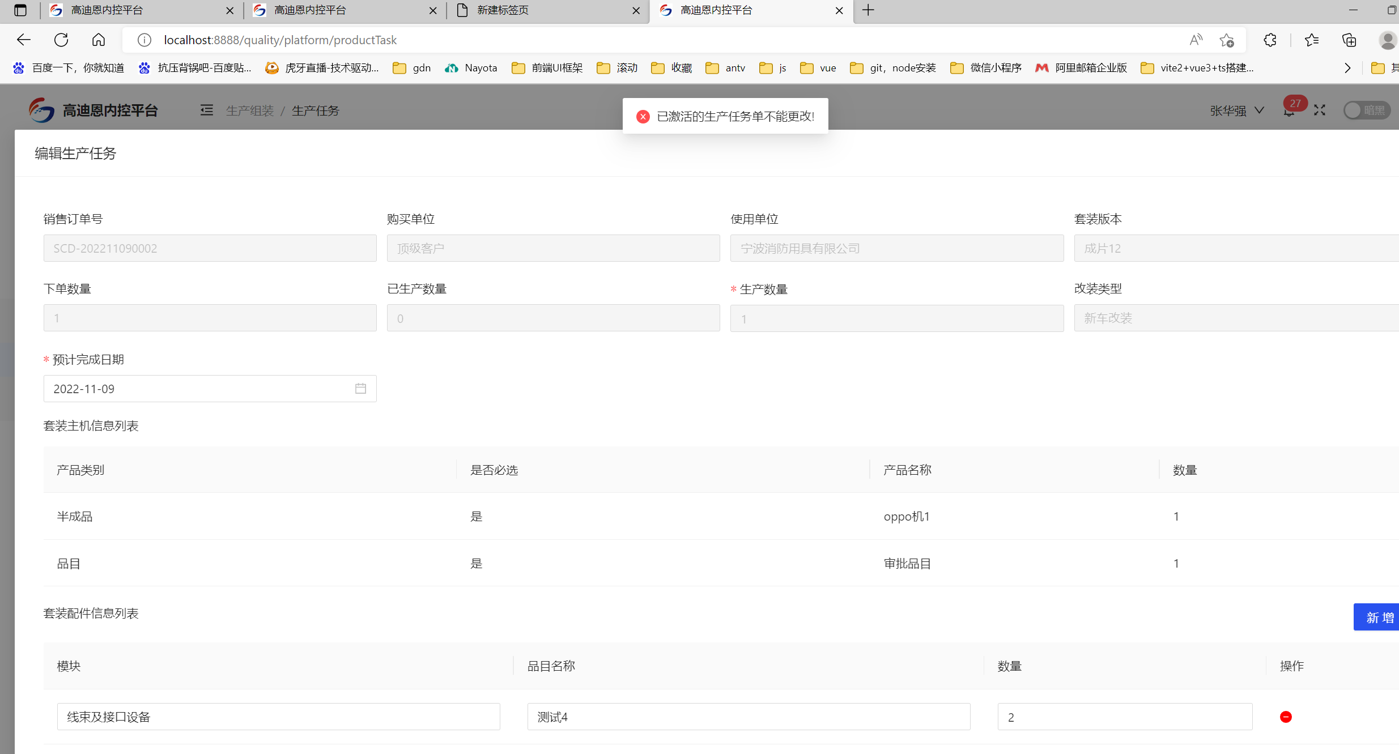Show more bookmarks chevron
Screen dimensions: 1399x754
point(1347,68)
